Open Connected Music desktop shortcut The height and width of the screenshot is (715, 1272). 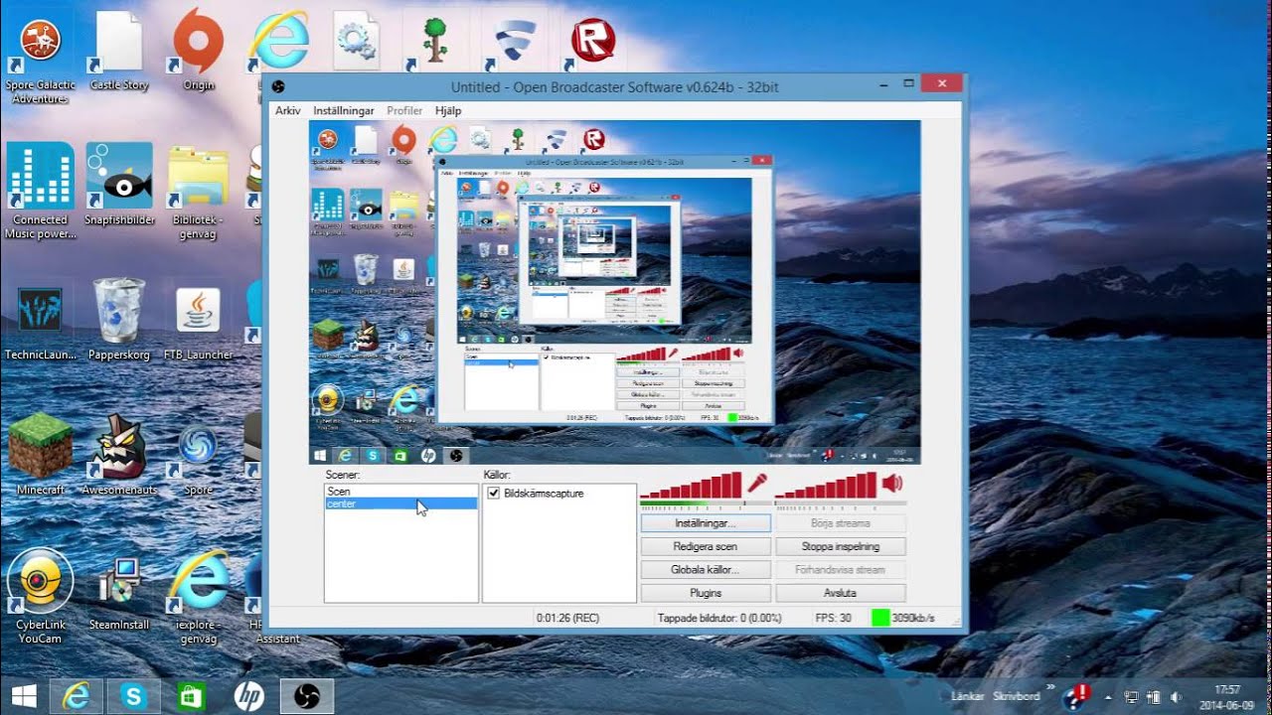click(41, 191)
